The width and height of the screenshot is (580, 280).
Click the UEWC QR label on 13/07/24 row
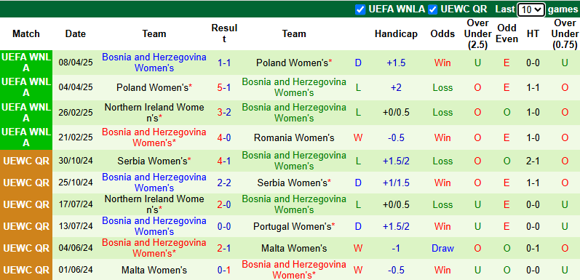coord(26,226)
